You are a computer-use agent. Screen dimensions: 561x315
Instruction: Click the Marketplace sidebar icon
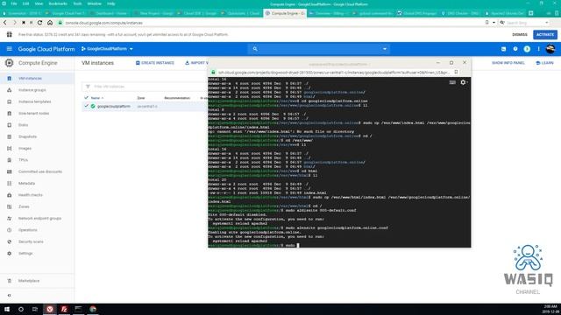[x=10, y=281]
